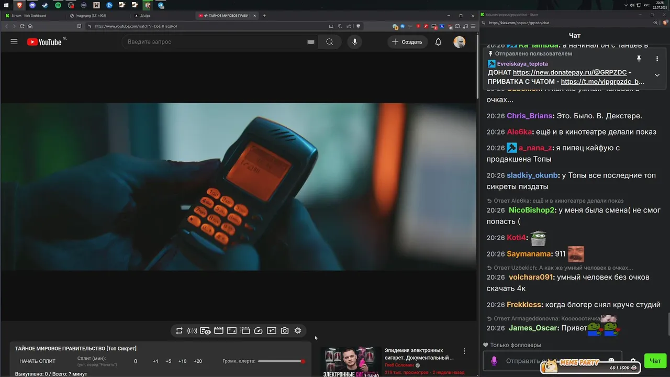Click the Saymanama username in chat
This screenshot has width=670, height=377.
pyautogui.click(x=529, y=254)
